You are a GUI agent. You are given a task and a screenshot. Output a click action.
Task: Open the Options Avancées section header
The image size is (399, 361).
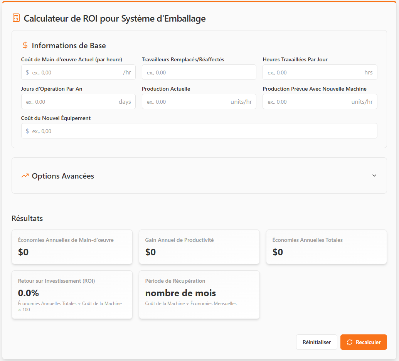click(63, 176)
